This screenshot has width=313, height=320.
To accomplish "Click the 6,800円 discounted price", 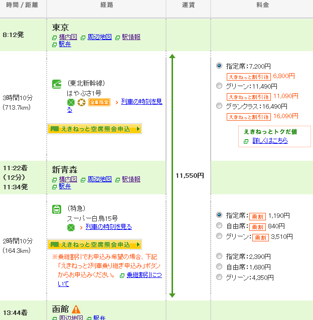I will [x=284, y=76].
